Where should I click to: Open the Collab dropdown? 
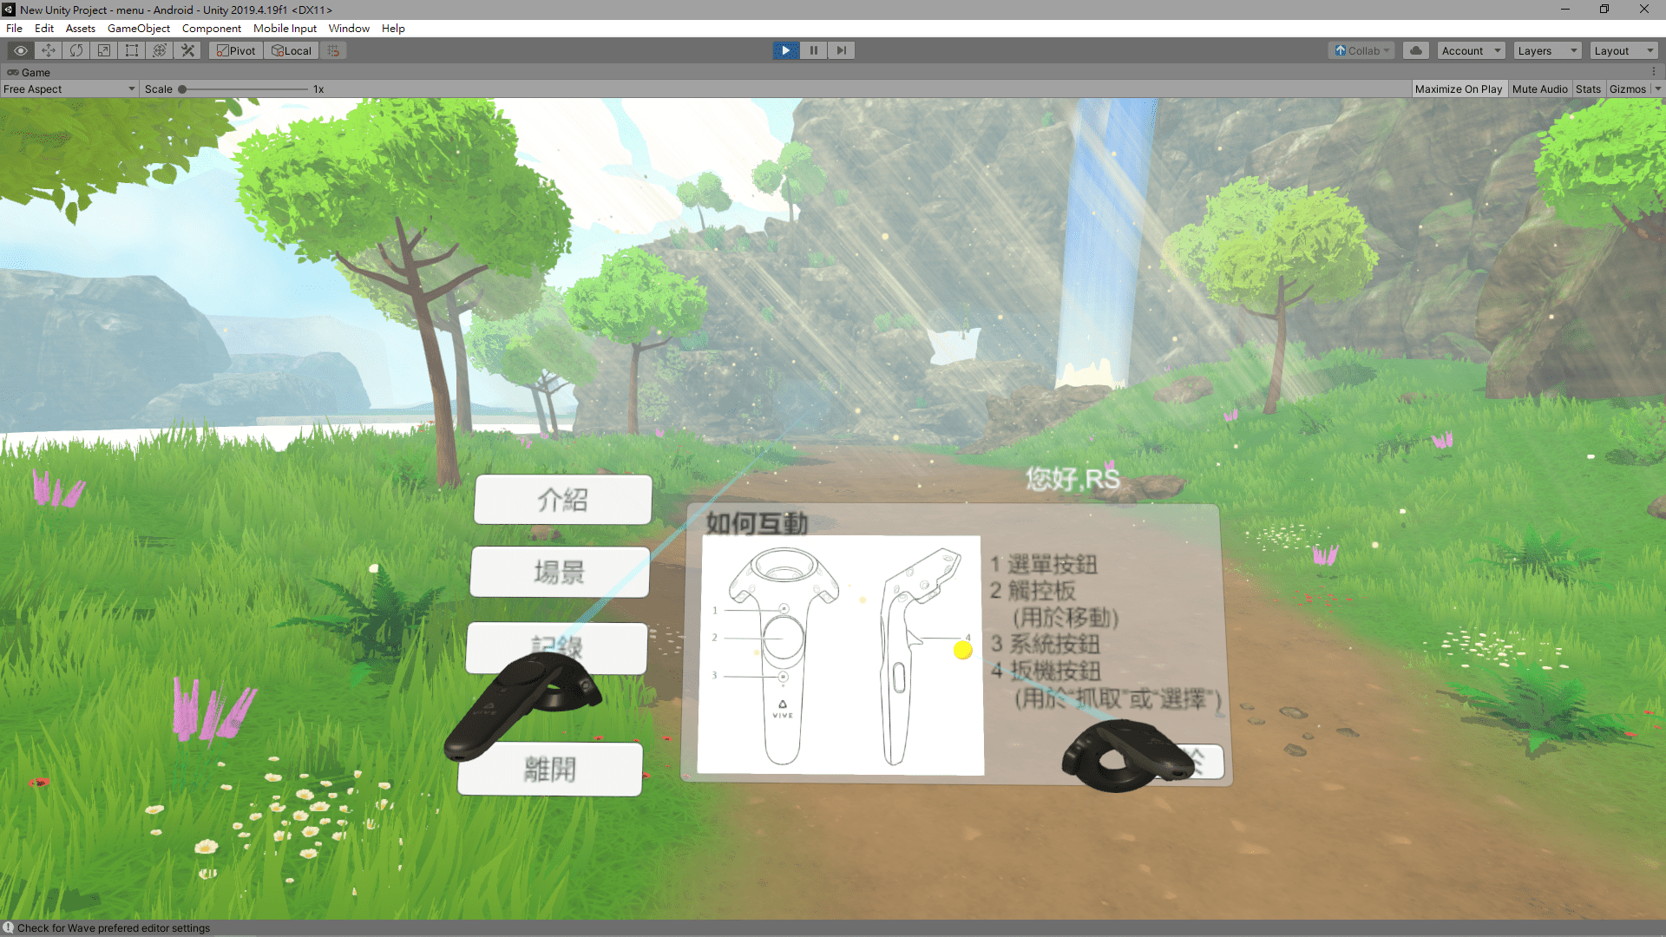click(x=1361, y=50)
